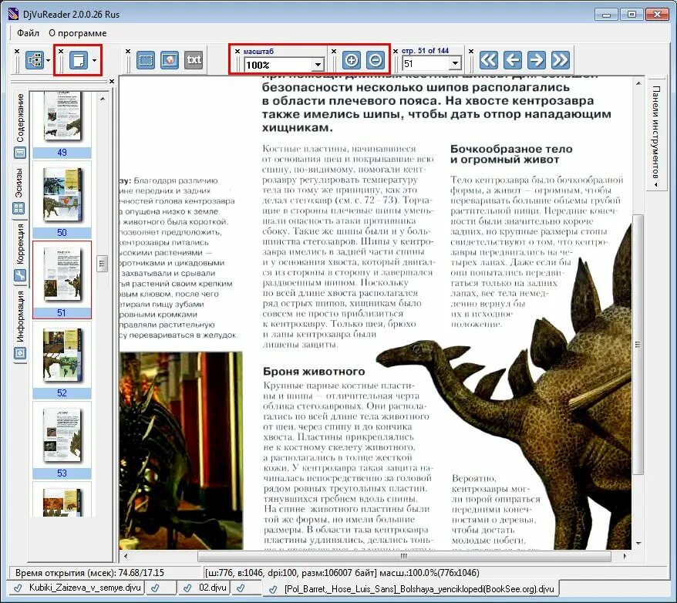Click the thumbnail list scrollbar handle
677x603 pixels.
pos(102,263)
